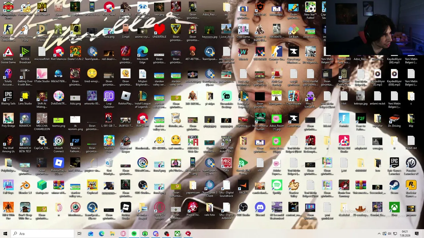Open Rockstar Games launcher icon
Viewport: 424px width, 238px height.
tap(411, 188)
